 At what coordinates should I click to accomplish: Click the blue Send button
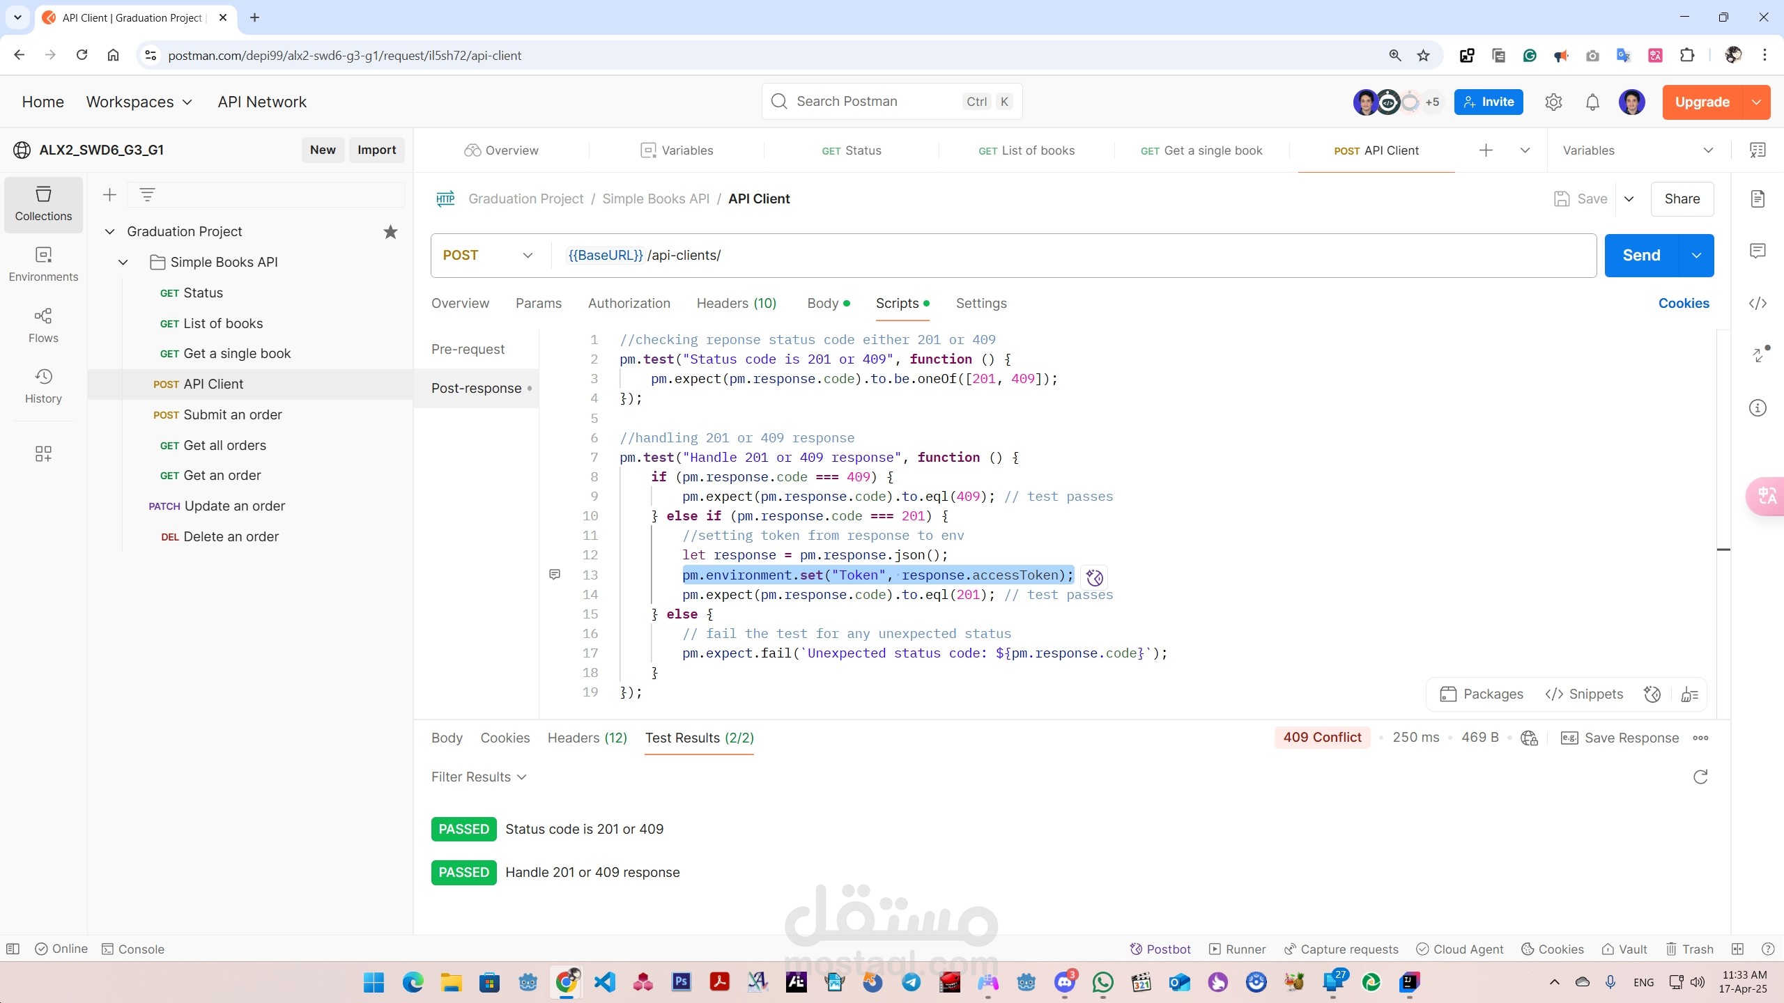pos(1642,256)
